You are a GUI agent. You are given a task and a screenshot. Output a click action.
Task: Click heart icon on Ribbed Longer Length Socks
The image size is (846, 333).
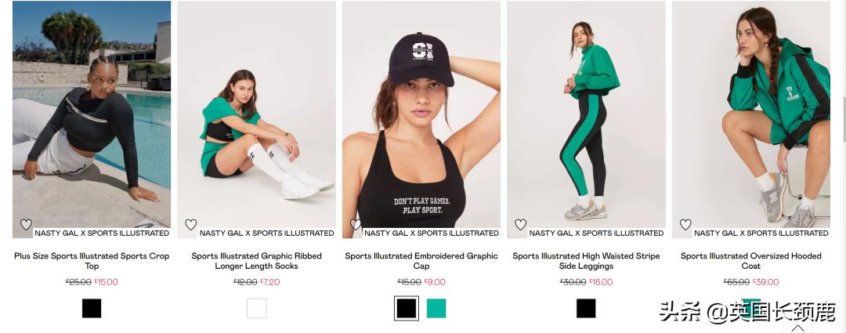pyautogui.click(x=190, y=225)
